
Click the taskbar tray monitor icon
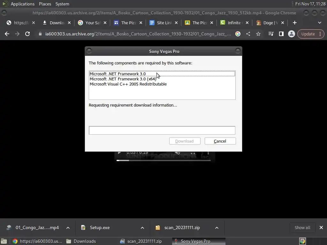pos(302,241)
